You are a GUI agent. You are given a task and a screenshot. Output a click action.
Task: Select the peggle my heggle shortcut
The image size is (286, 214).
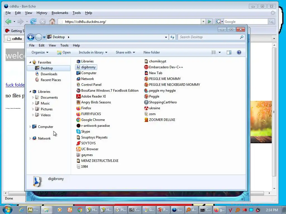160,91
